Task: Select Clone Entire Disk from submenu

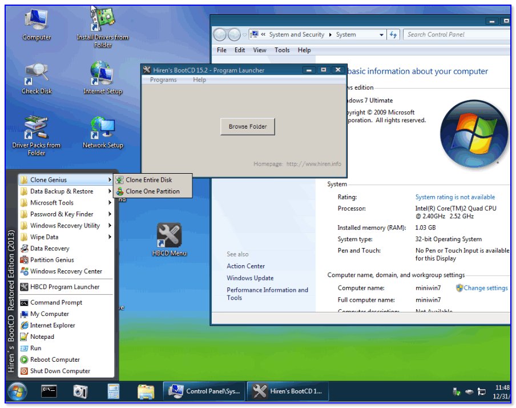Action: pyautogui.click(x=148, y=180)
